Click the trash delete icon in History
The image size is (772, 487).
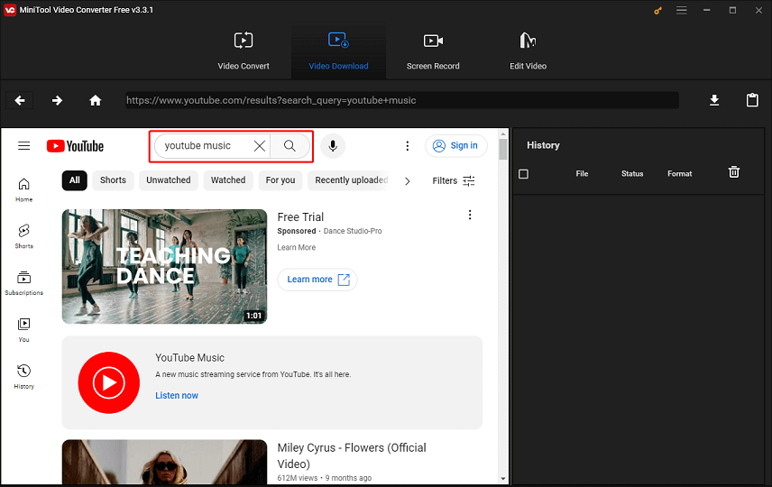point(733,172)
